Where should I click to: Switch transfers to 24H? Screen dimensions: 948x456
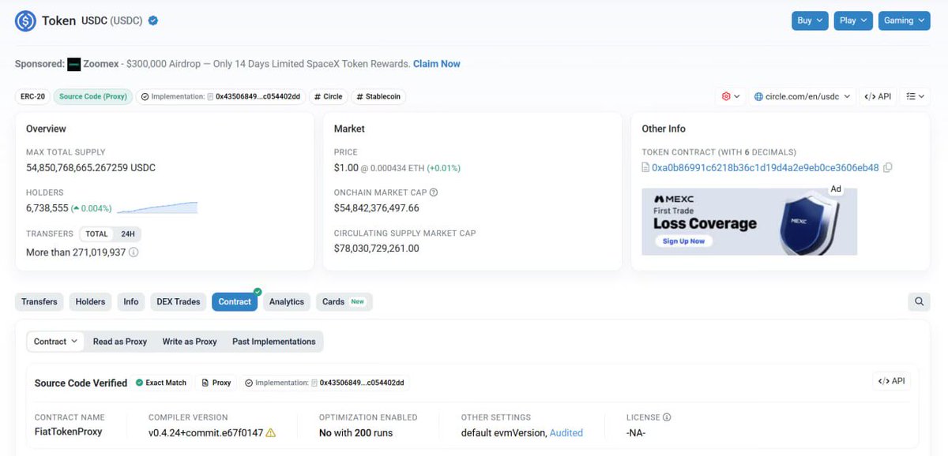[x=127, y=234]
